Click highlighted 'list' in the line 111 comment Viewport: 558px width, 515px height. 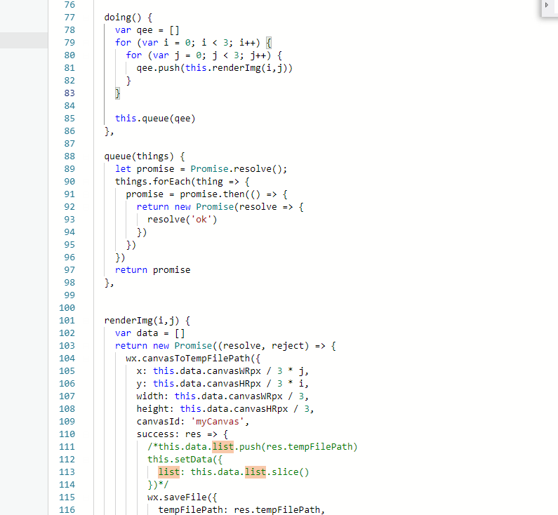point(222,447)
